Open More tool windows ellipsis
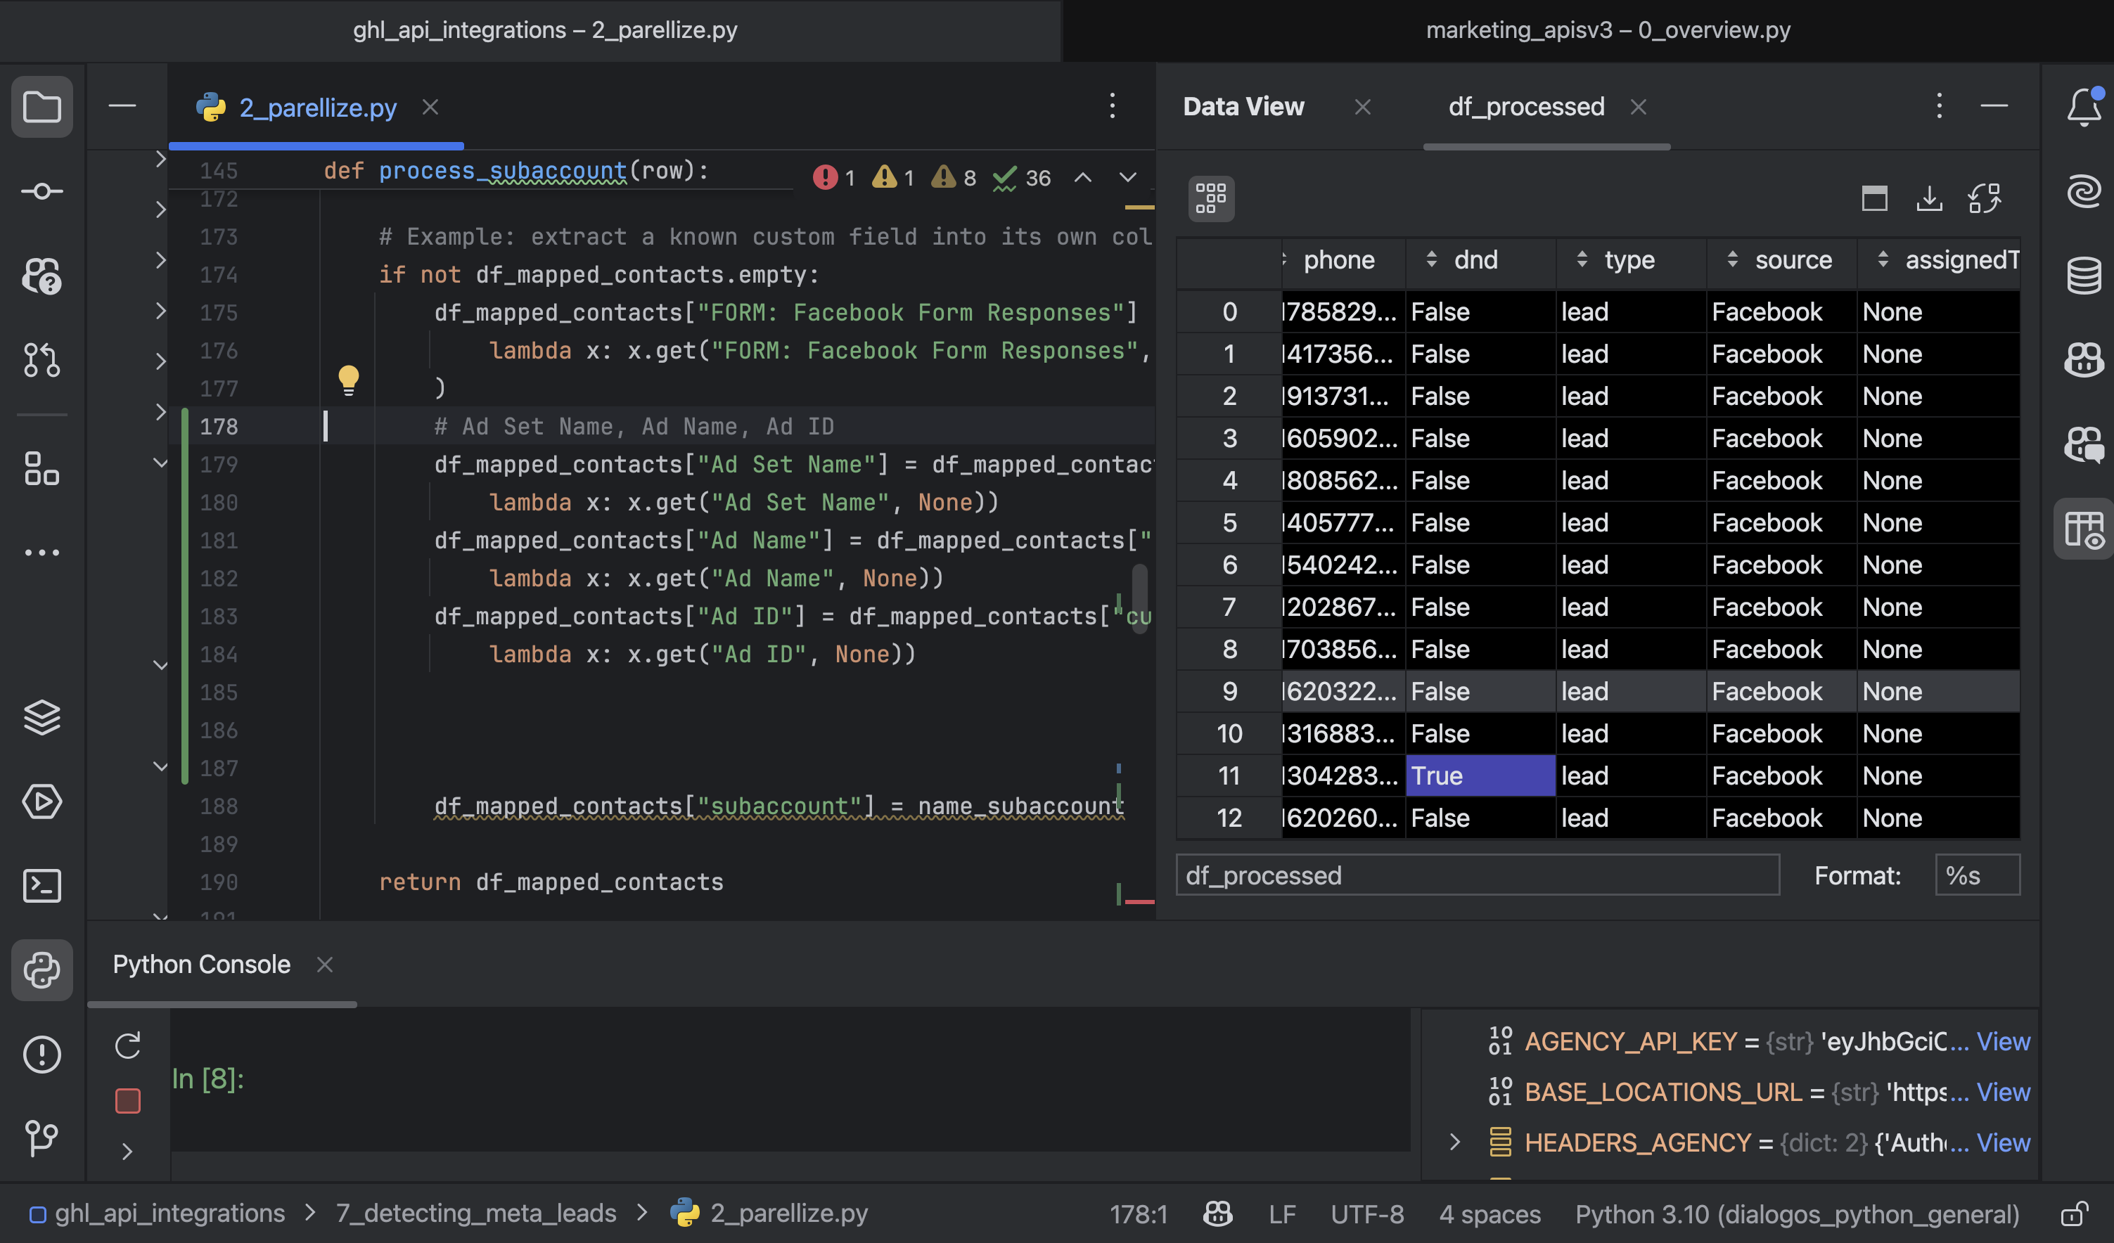This screenshot has width=2114, height=1243. pos(42,552)
